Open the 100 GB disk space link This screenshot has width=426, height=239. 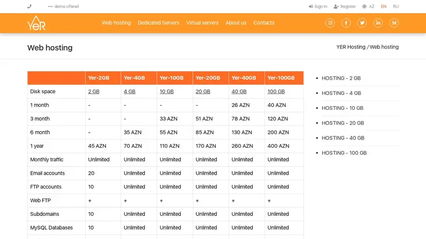tap(276, 92)
